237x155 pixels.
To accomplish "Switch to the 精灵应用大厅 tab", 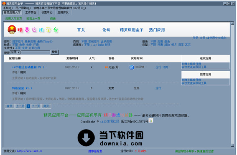I will 12,12.
